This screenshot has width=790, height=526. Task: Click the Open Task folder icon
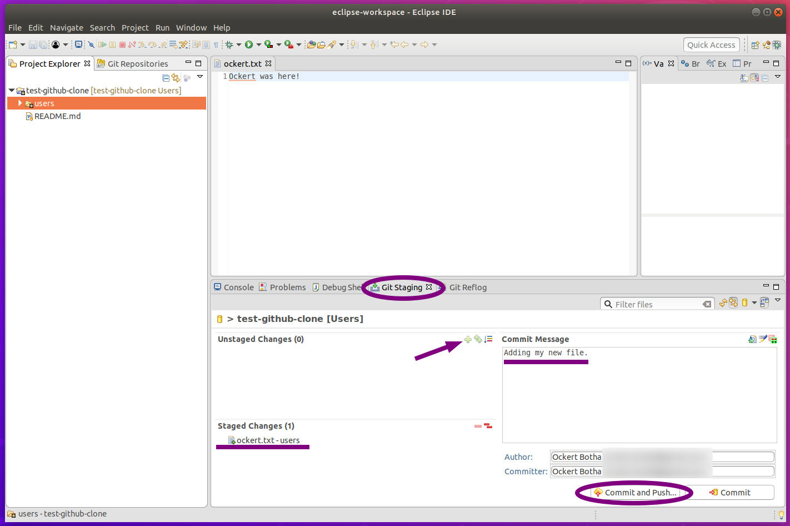[321, 44]
